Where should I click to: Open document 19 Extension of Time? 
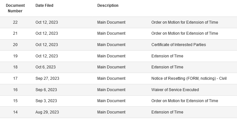tap(167, 56)
